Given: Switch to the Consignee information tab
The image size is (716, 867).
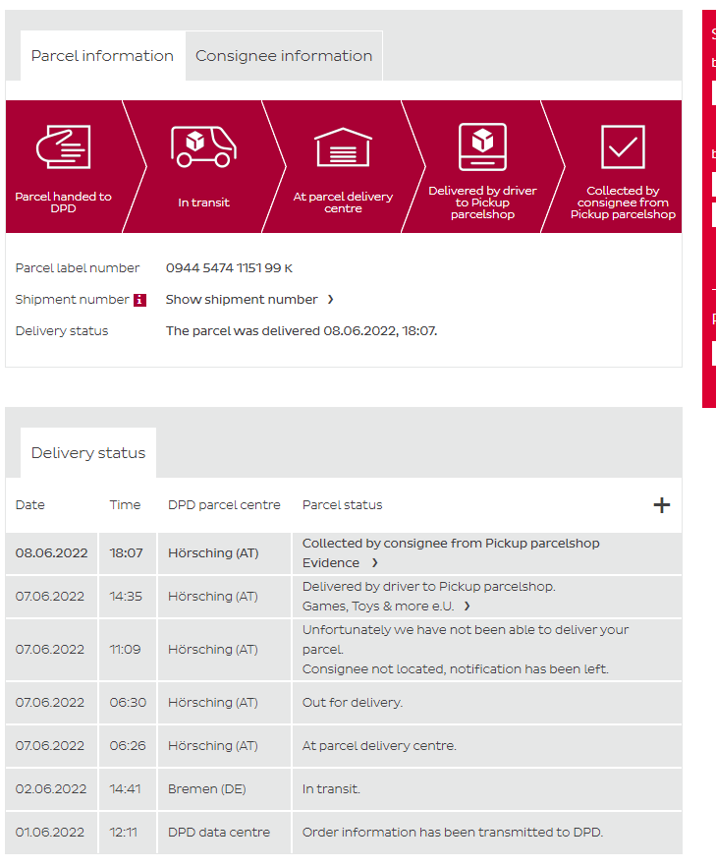Looking at the screenshot, I should pos(284,56).
